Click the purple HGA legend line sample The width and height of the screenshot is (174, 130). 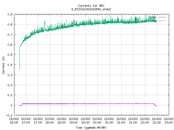(162, 17)
